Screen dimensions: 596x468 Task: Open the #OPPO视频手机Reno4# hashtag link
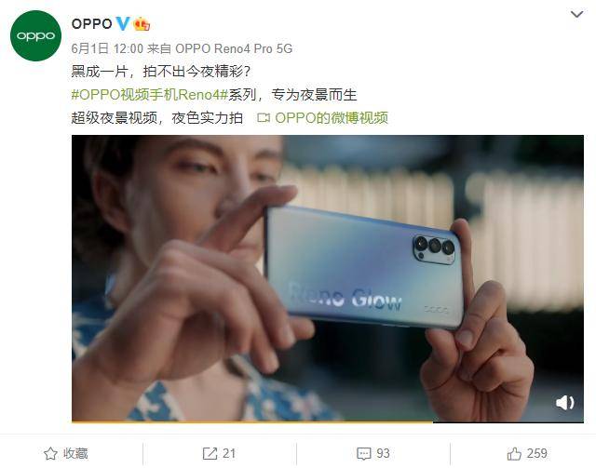point(149,95)
